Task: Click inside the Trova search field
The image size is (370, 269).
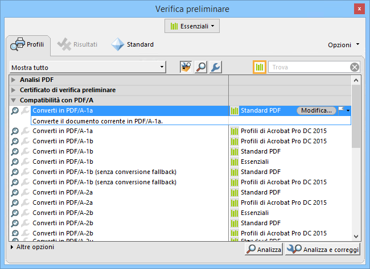Action: click(x=307, y=67)
